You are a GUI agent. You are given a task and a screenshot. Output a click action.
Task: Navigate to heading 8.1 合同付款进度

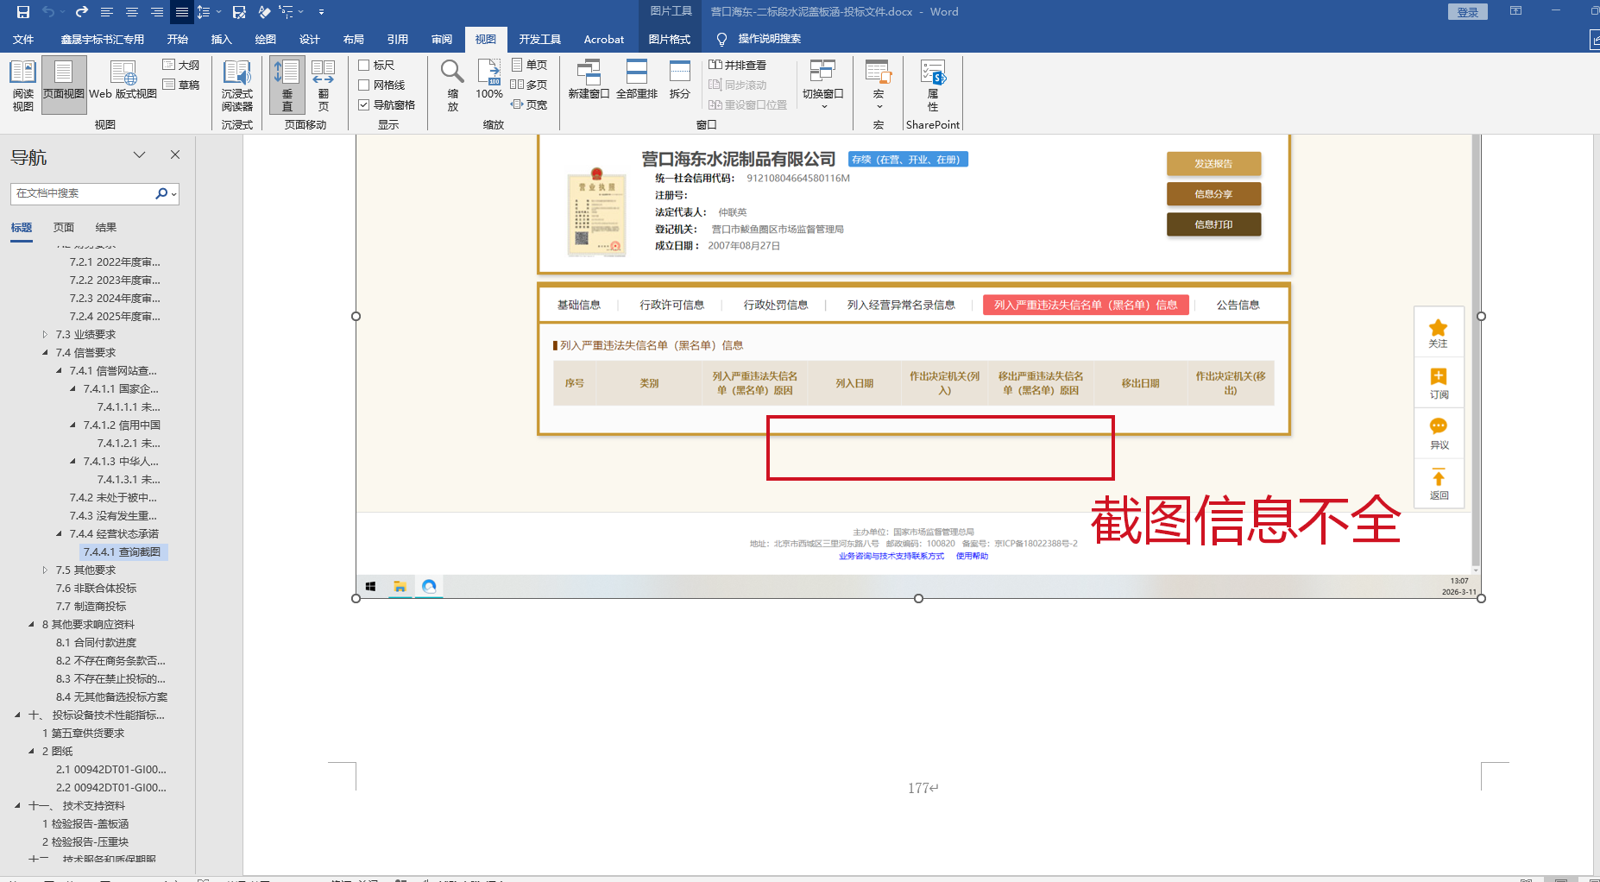pos(96,643)
